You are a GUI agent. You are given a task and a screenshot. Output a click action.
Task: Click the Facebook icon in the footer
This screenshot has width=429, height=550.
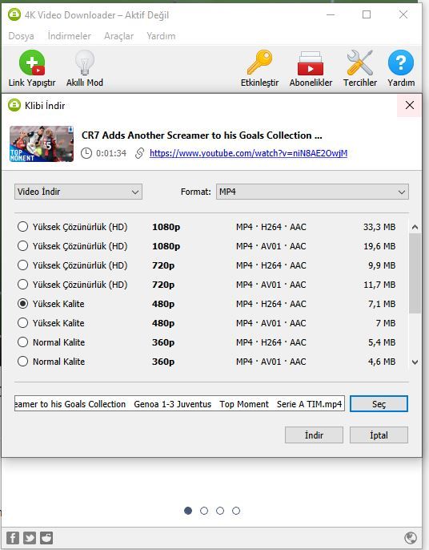pos(13,538)
